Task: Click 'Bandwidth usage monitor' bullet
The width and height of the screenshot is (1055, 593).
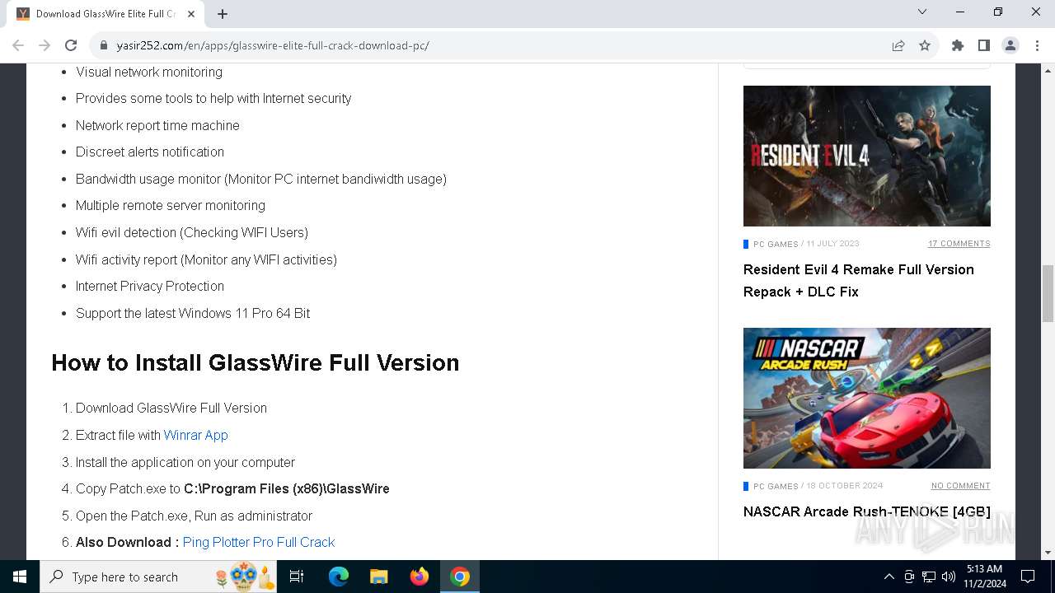Action: 261,179
